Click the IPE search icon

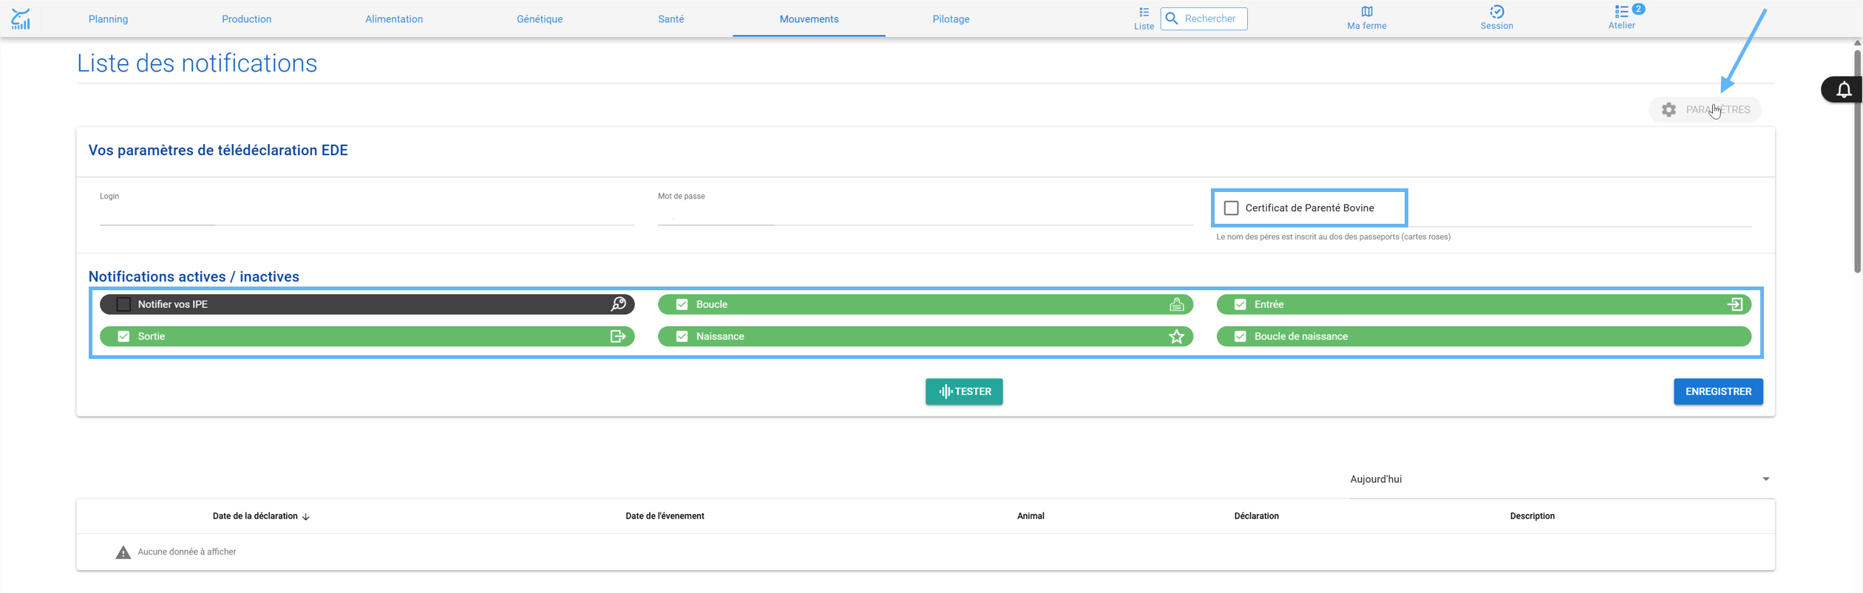618,304
